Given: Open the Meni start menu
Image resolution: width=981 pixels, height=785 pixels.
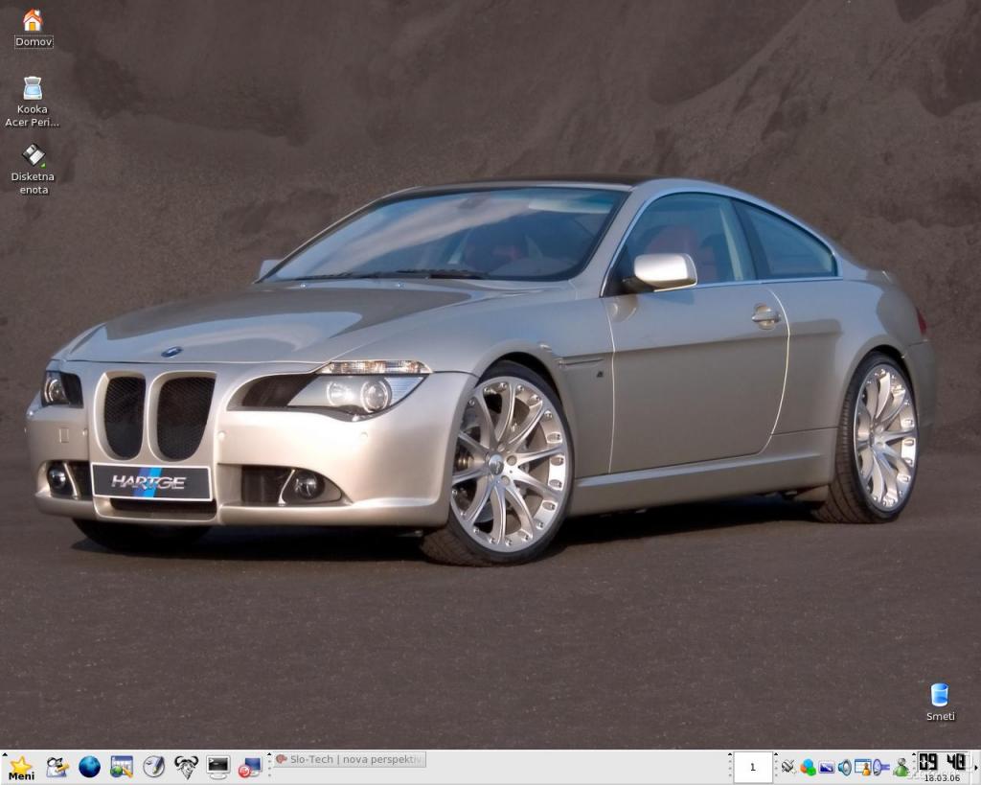Looking at the screenshot, I should tap(21, 768).
